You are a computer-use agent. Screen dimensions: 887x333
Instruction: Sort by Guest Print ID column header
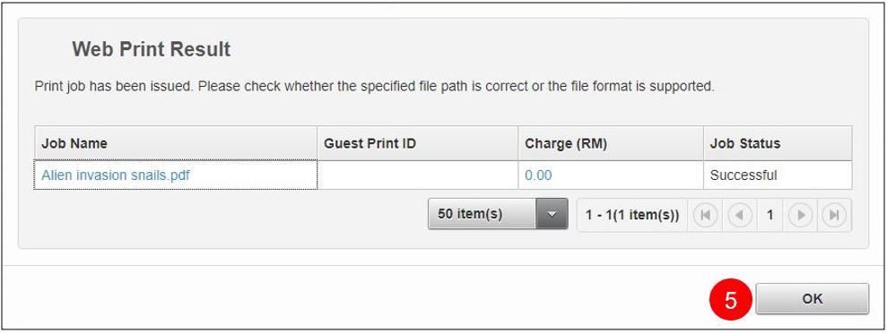point(417,143)
